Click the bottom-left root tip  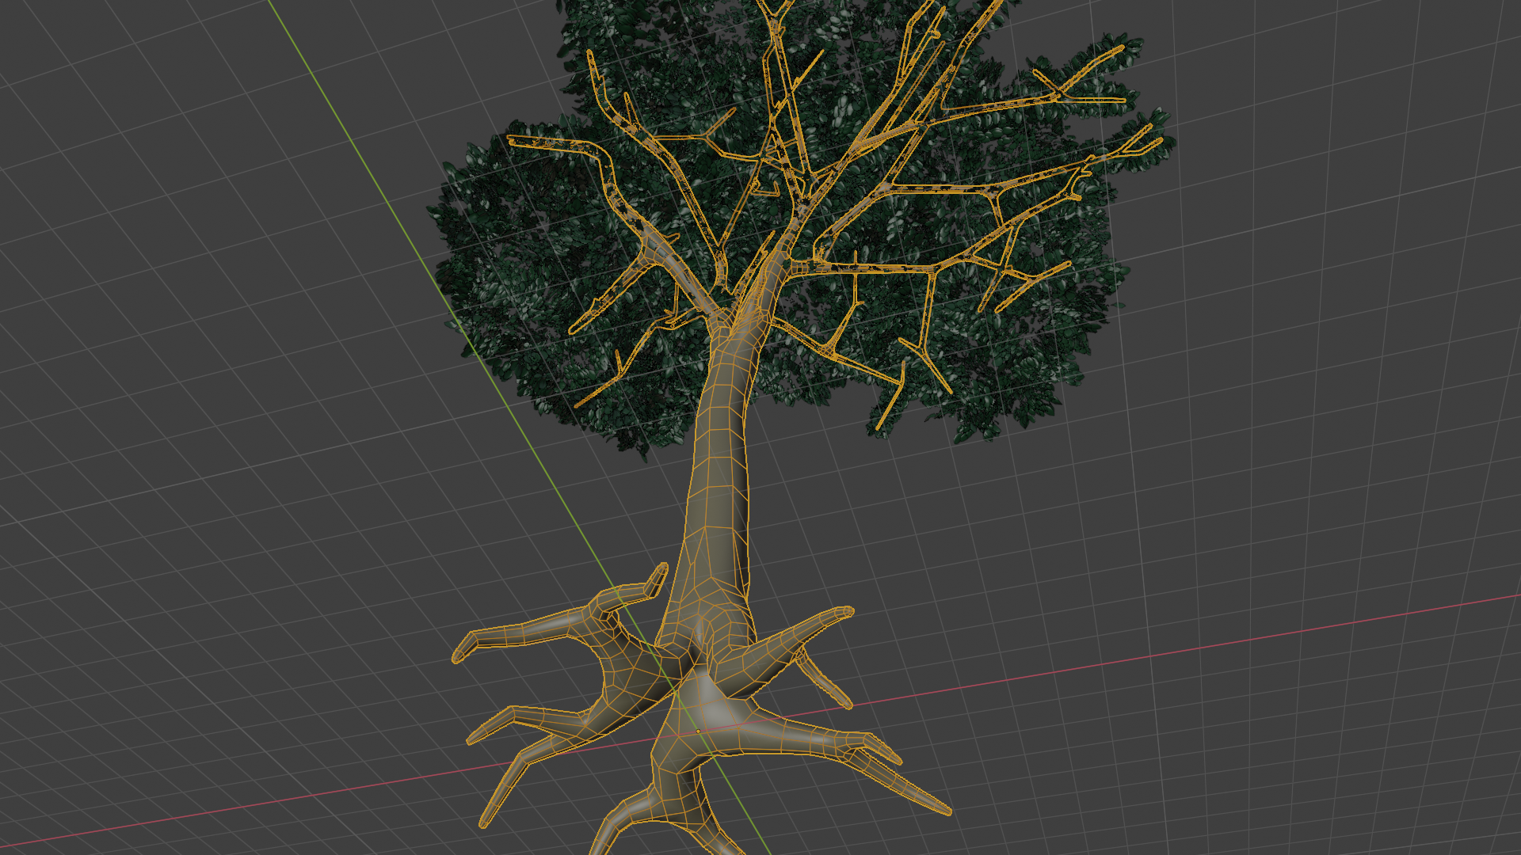click(485, 822)
